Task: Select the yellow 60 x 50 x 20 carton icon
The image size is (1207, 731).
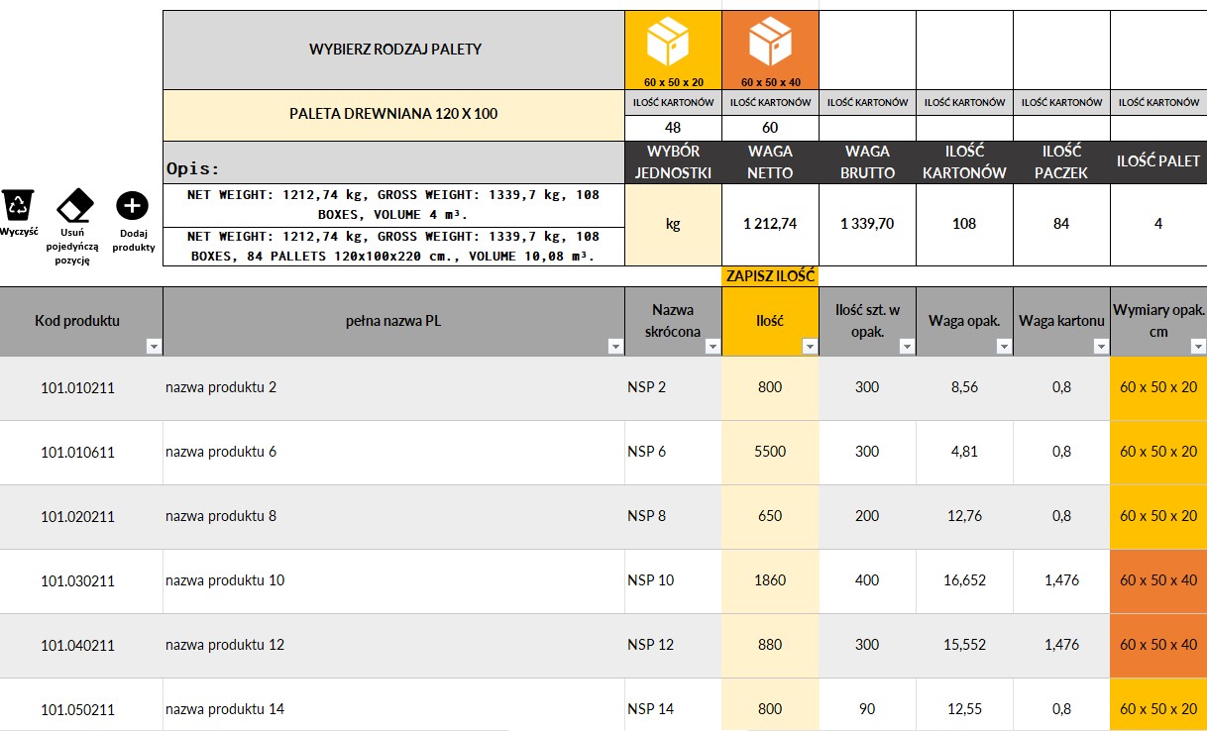Action: point(673,44)
